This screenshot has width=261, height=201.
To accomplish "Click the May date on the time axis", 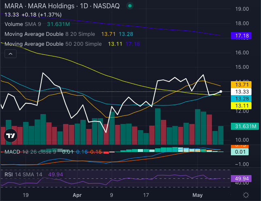I will coord(198,195).
